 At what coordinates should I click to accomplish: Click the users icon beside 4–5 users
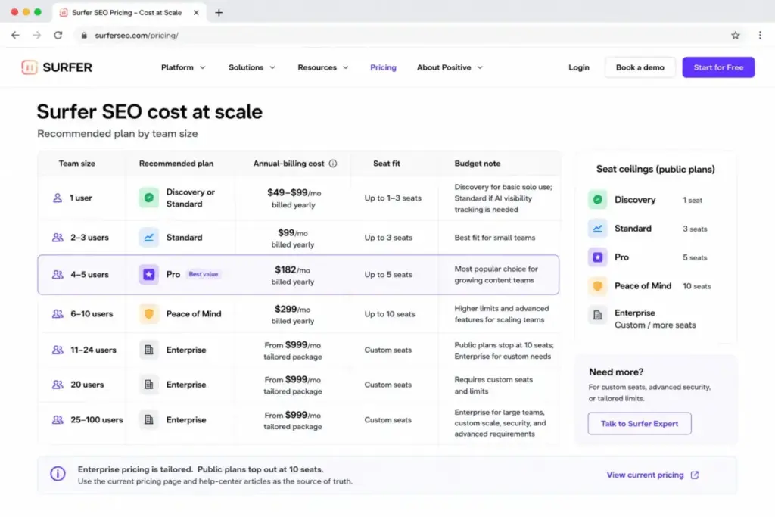pos(58,274)
